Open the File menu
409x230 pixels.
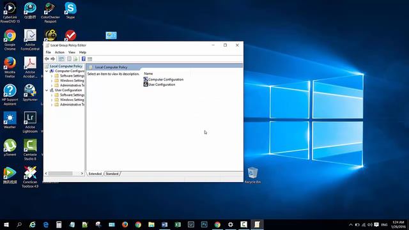[x=49, y=52]
